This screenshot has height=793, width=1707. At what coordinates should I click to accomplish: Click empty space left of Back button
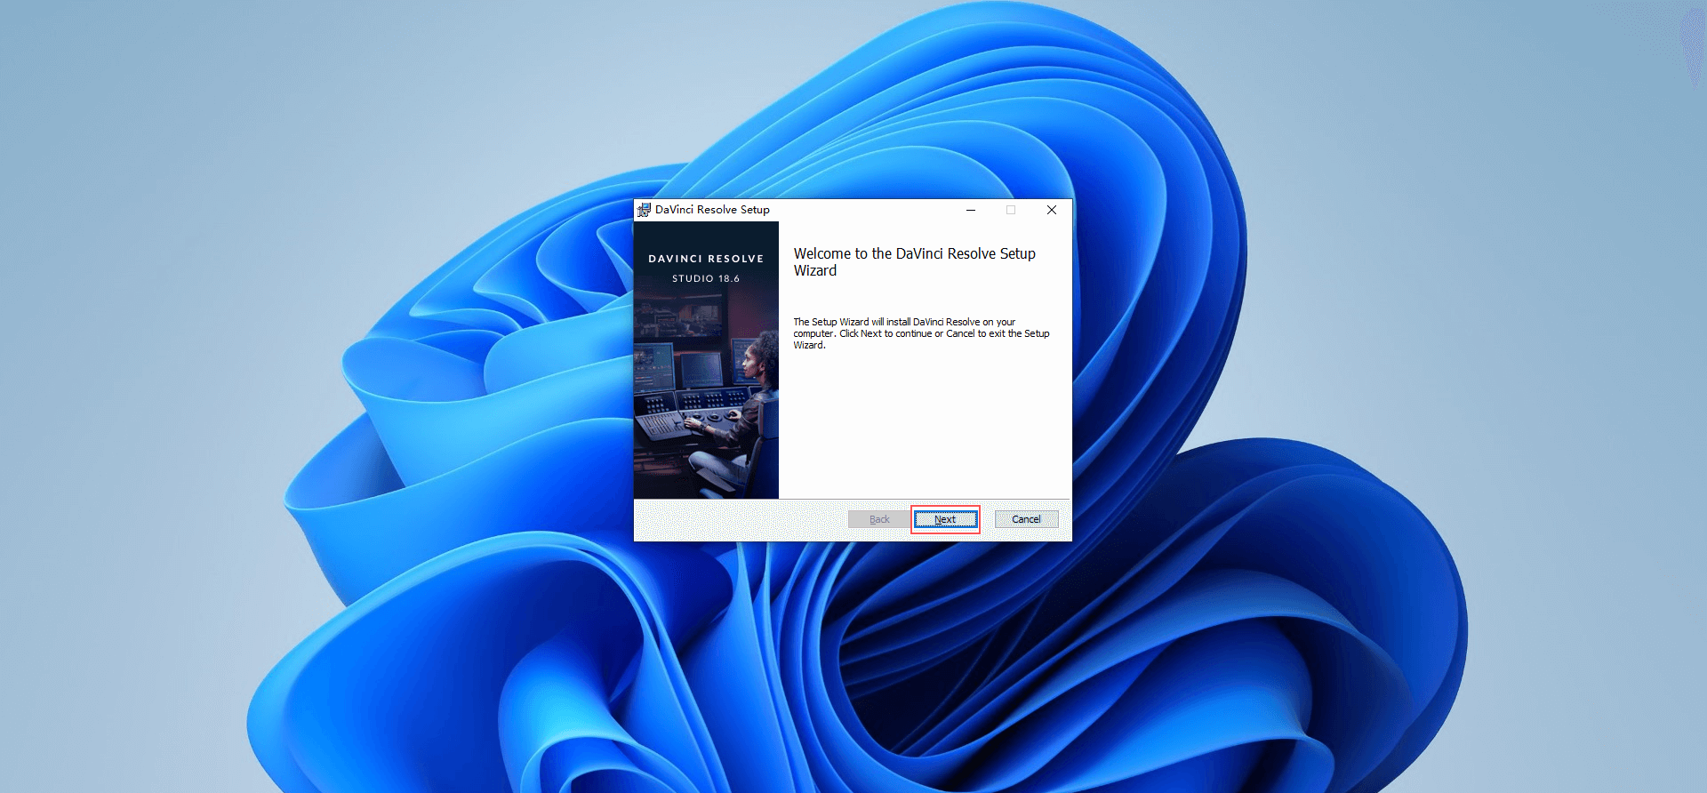click(x=738, y=519)
